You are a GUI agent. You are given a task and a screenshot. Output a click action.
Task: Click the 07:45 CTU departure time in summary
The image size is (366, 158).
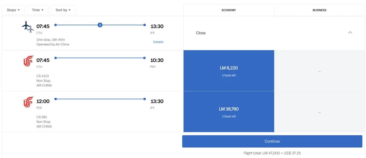(x=43, y=26)
